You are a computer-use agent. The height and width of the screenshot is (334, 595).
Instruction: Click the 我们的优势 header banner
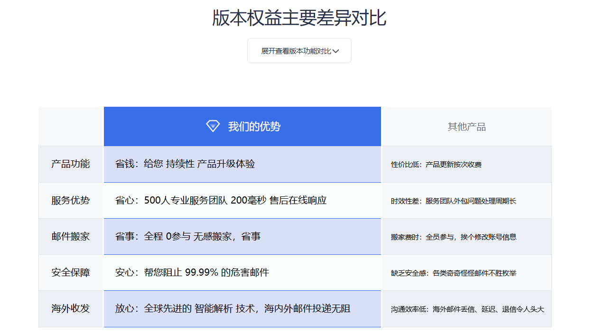(x=242, y=126)
